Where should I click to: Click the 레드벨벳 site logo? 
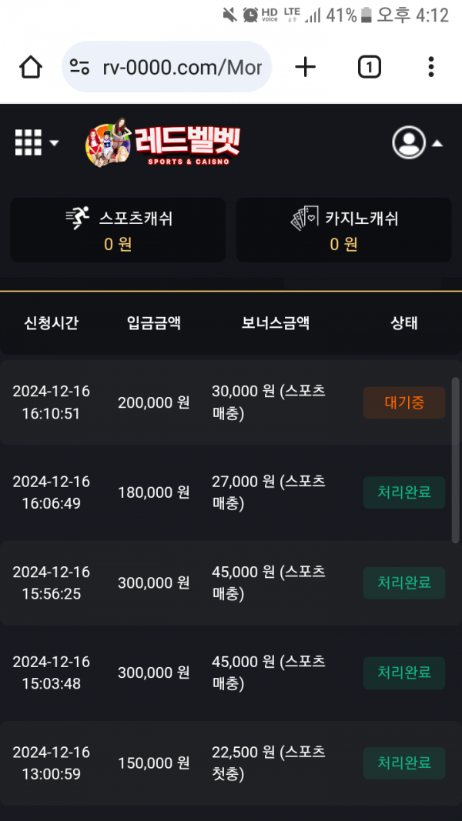coord(163,142)
